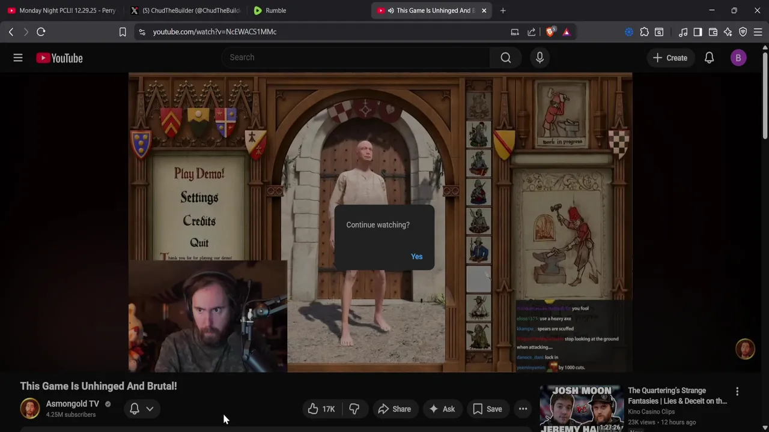Screen dimensions: 769x432
Task: Open The Quartering's Strange Fantasies video title
Action: [x=677, y=396]
